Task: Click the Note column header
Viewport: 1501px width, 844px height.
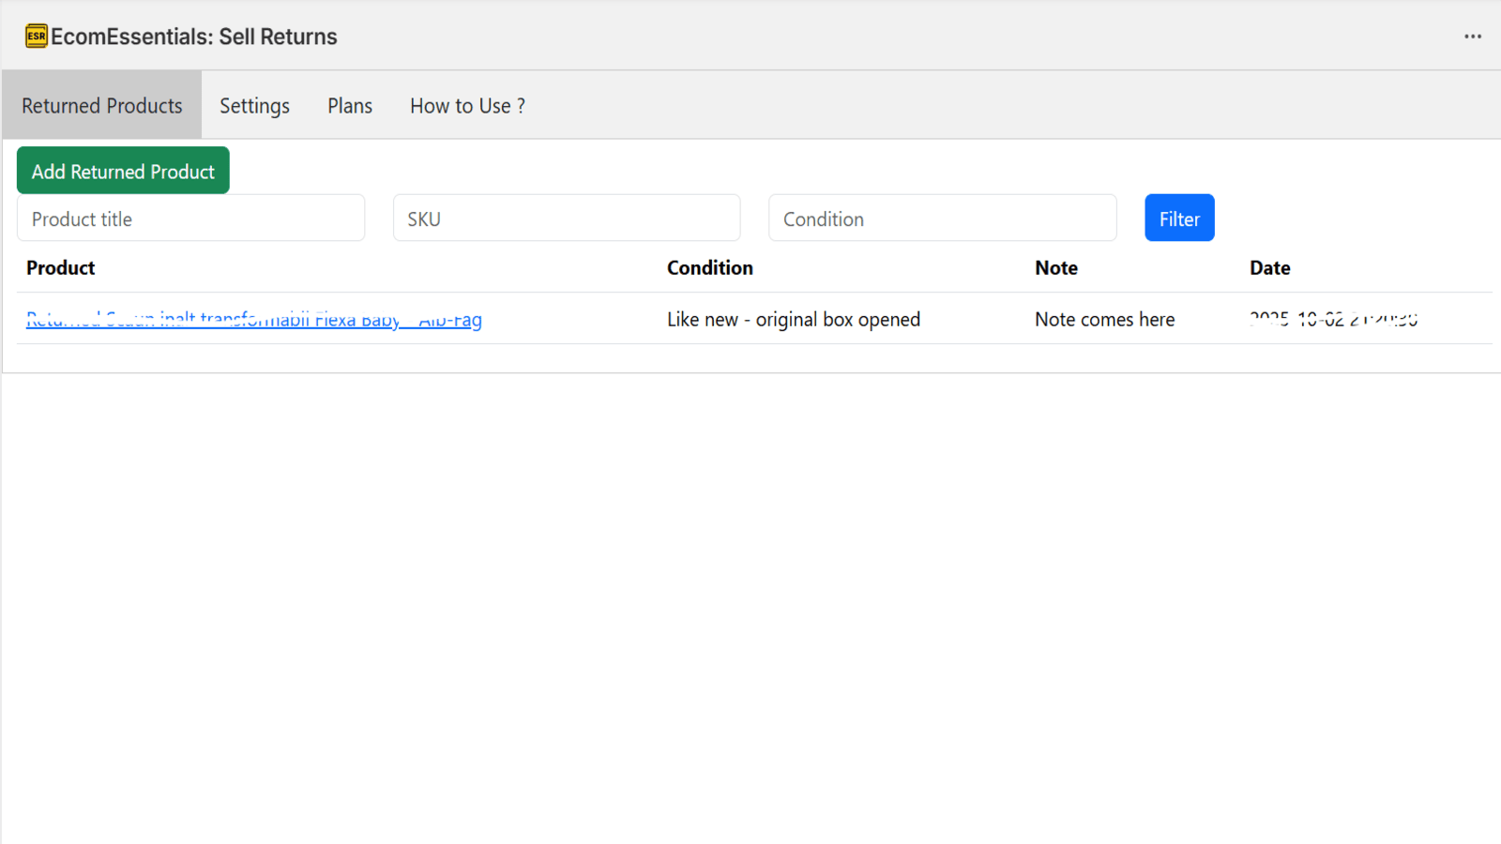Action: pos(1056,268)
